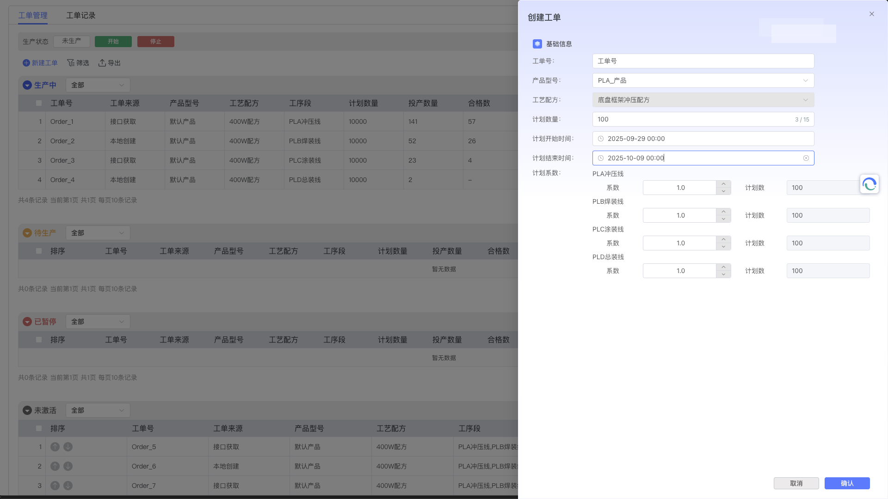The width and height of the screenshot is (888, 499).
Task: Increase the PLA冲压线 coefficient with up arrow
Action: tap(723, 184)
